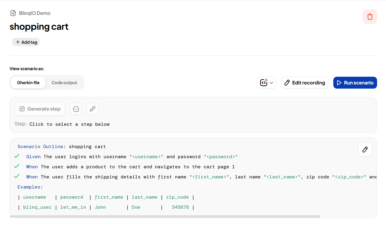386x234 pixels.
Task: Click the Step field placeholder text
Action: [69, 124]
